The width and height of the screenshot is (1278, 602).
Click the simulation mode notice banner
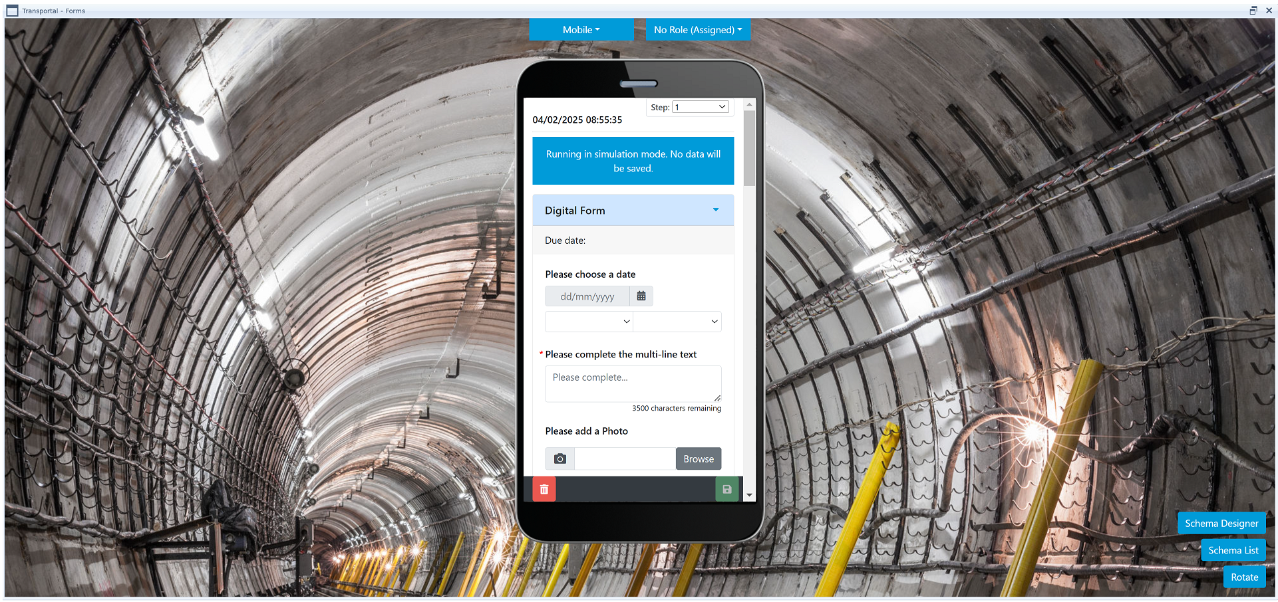click(633, 161)
